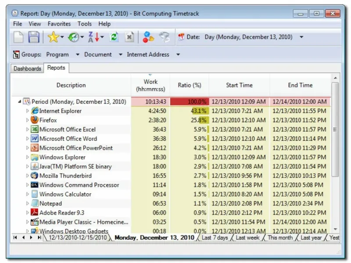Click the Firefox row icon

[x=35, y=120]
